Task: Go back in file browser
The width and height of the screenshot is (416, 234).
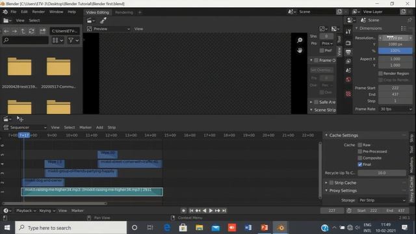Action: click(x=6, y=31)
